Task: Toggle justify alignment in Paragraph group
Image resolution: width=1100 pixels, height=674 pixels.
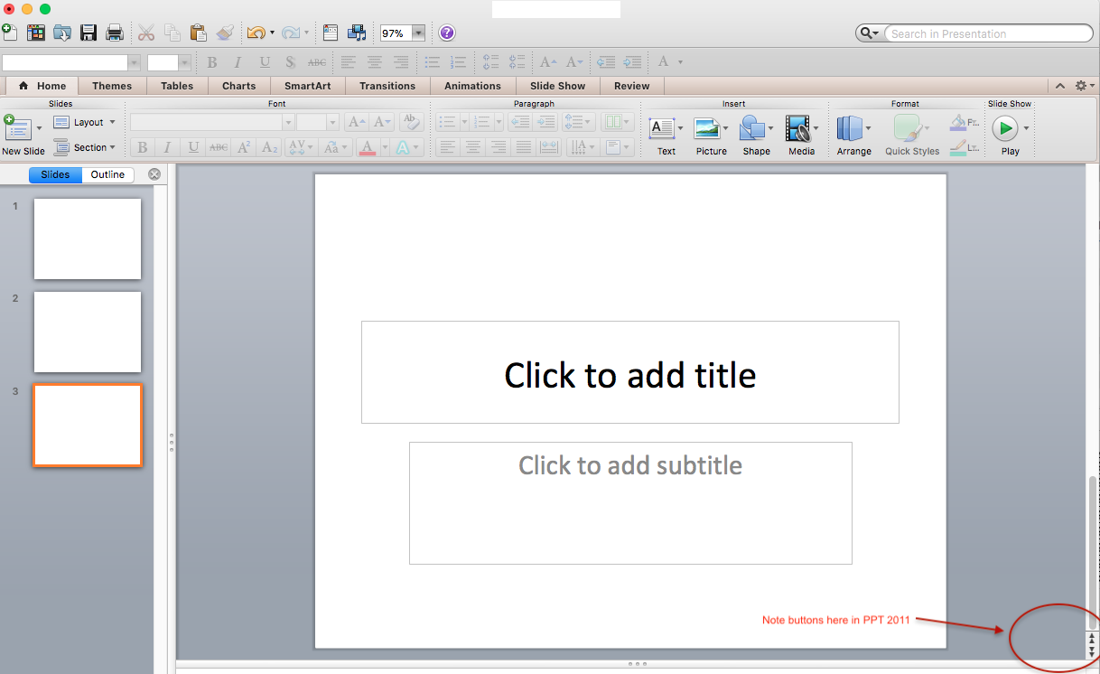Action: coord(524,147)
